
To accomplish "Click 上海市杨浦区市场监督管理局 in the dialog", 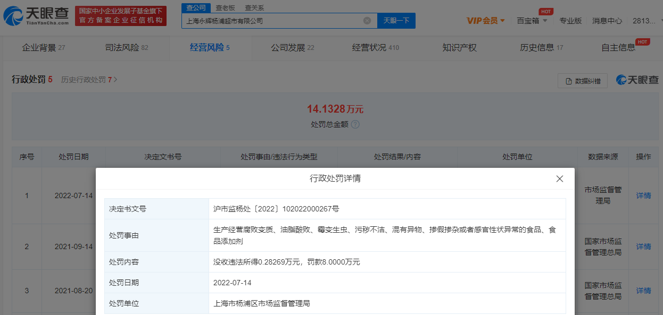I will pyautogui.click(x=262, y=303).
